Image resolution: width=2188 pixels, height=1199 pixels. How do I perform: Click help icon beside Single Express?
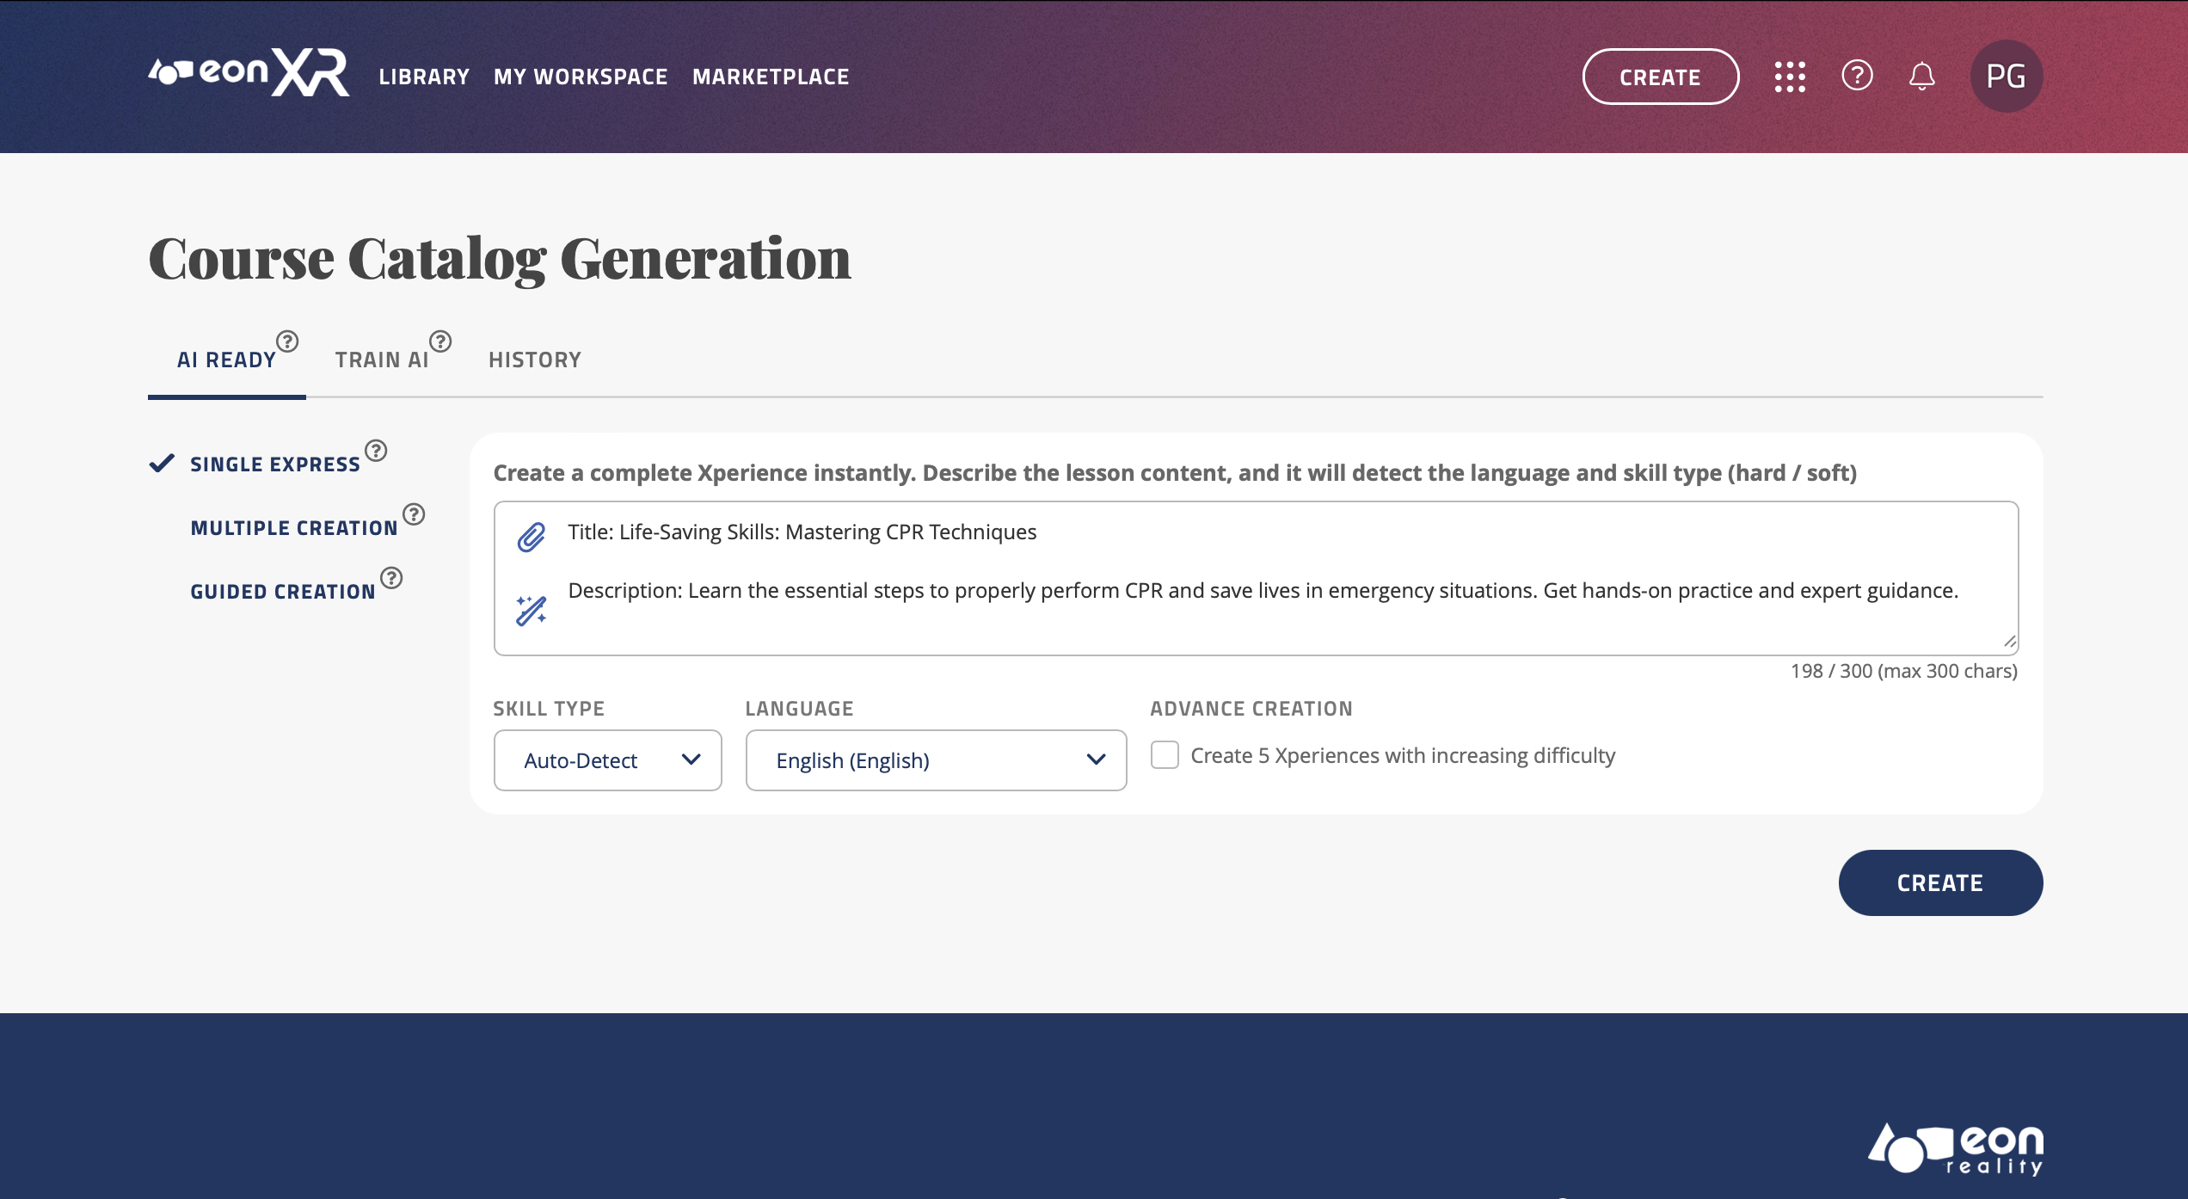(x=376, y=451)
